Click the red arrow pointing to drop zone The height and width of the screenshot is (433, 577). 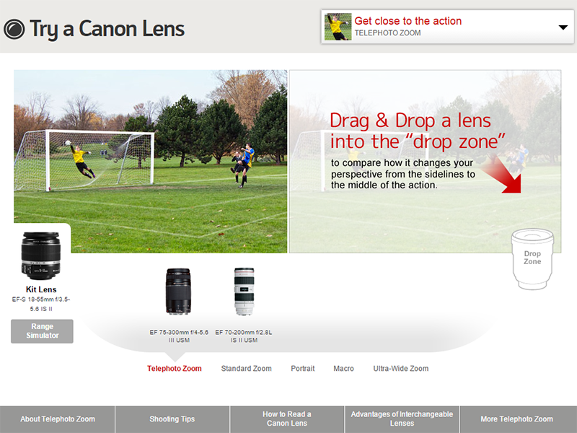(x=503, y=175)
